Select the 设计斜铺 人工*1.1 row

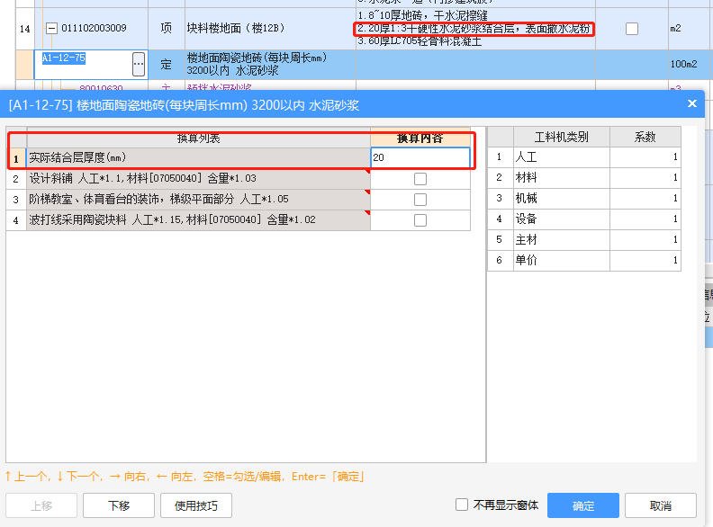198,179
